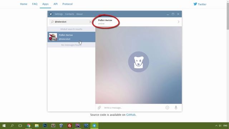Click the Telegram taskbar icon

94,126
